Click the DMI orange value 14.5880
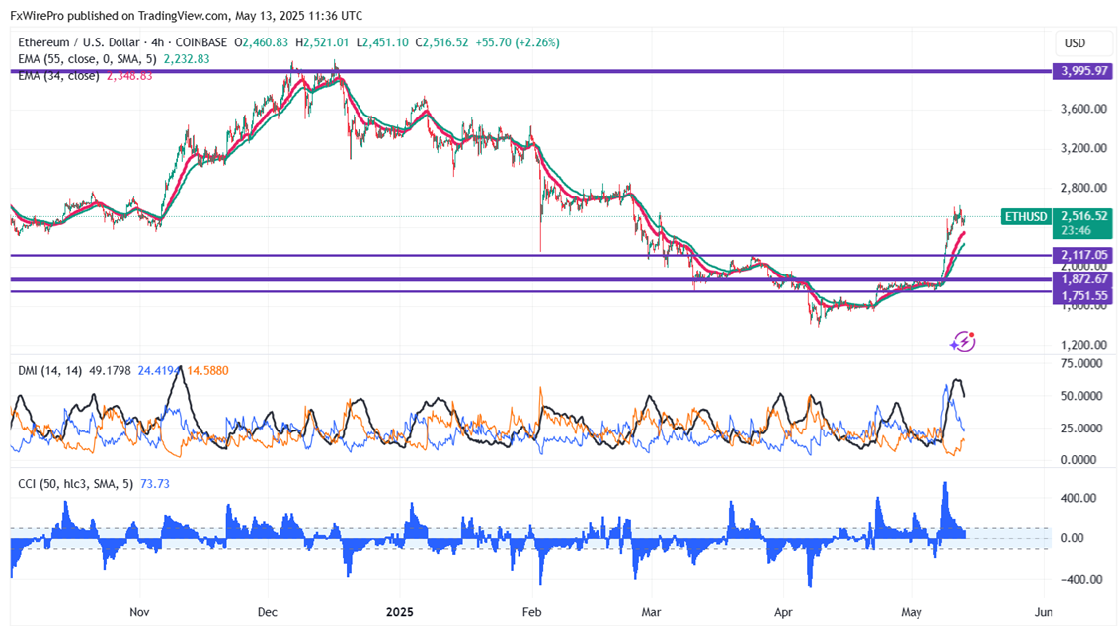 click(207, 371)
